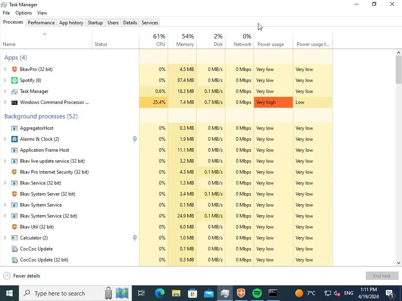Click Bkav System Server shield icon
The image size is (402, 301).
pyautogui.click(x=15, y=194)
